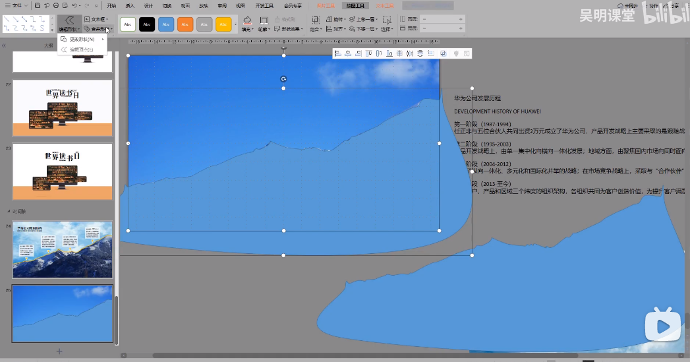
Task: Click the Format Painter icon in the ribbon
Action: coord(277,19)
